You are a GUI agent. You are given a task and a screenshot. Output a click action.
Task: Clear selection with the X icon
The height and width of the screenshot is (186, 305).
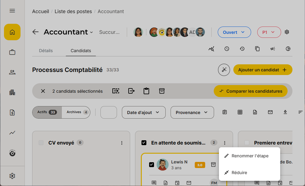(43, 91)
